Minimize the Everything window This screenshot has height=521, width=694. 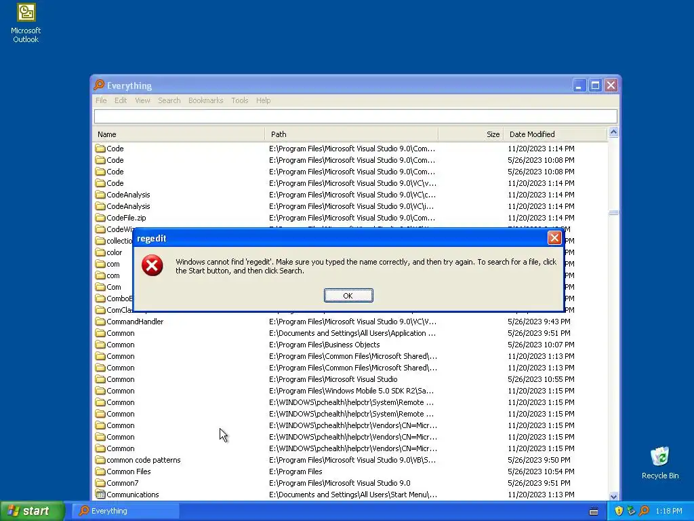pyautogui.click(x=579, y=85)
